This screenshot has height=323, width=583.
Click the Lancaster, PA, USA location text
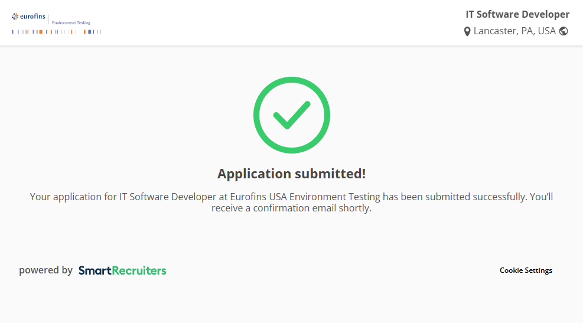514,31
